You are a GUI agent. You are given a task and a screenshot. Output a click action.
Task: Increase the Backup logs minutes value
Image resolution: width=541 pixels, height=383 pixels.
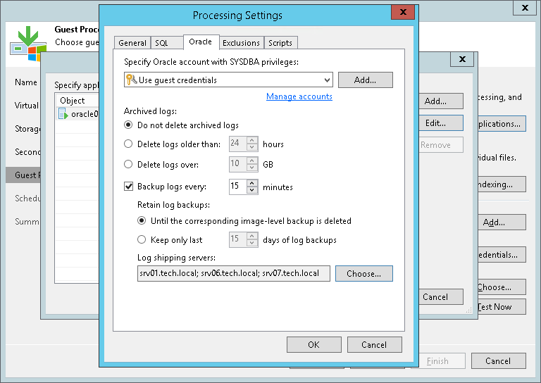[252, 183]
